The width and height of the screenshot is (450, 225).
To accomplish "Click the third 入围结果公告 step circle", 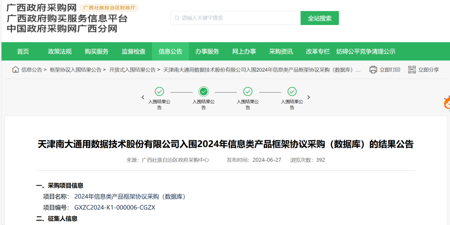I will click(x=247, y=91).
